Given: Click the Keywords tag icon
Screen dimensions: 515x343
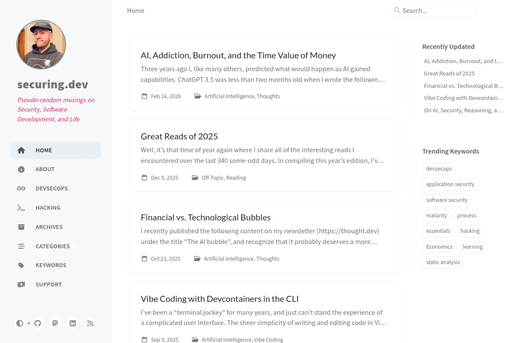Looking at the screenshot, I should (21, 265).
